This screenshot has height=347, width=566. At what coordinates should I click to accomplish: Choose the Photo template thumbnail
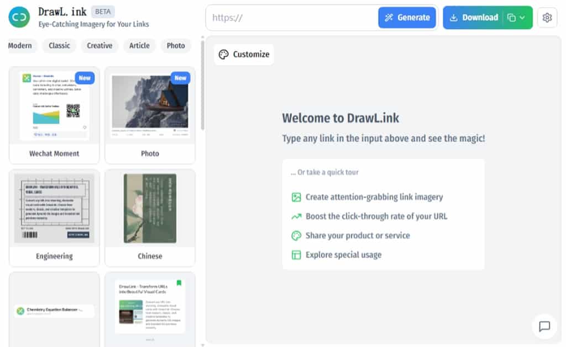click(150, 105)
